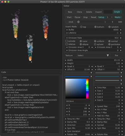Click the Emit amount slider handle

pyautogui.click(x=78, y=22)
